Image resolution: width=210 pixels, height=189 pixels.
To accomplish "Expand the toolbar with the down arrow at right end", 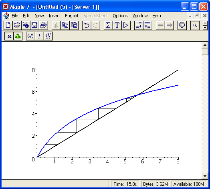I will [x=205, y=28].
